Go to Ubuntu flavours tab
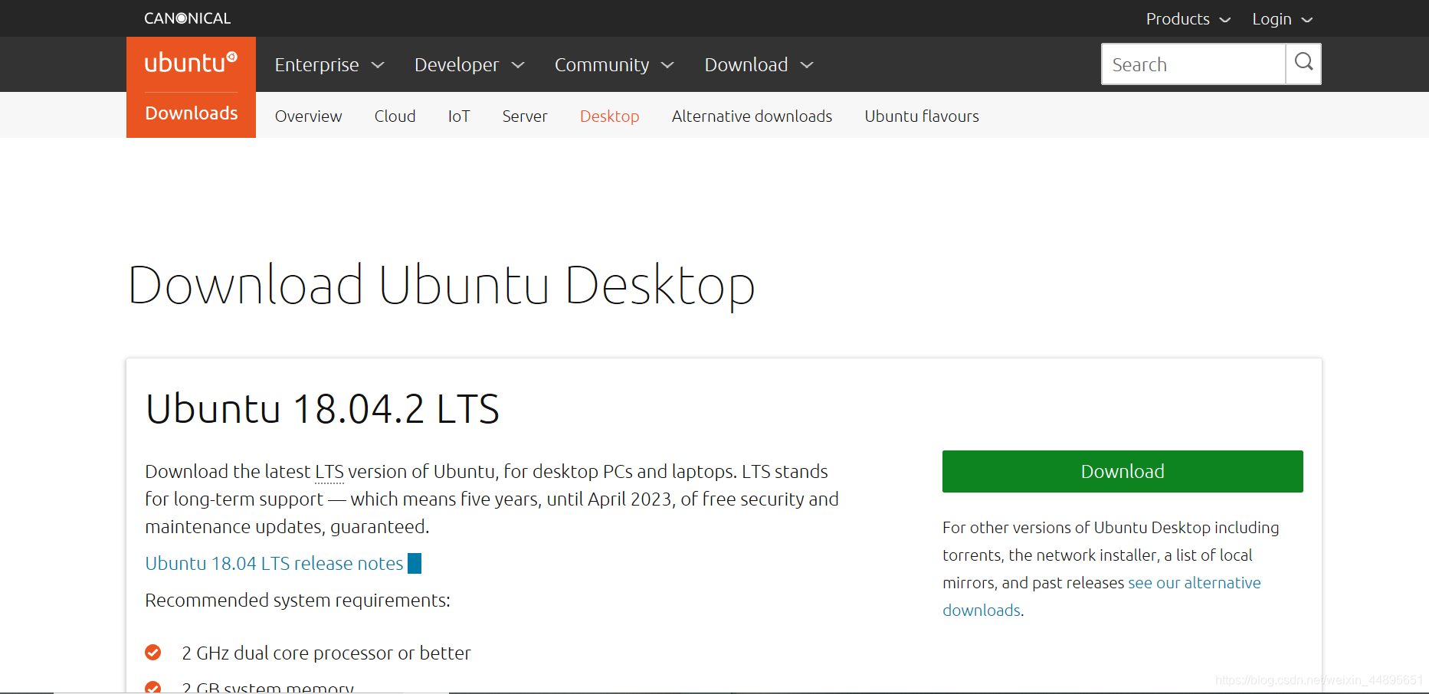This screenshot has width=1429, height=694. pyautogui.click(x=922, y=116)
